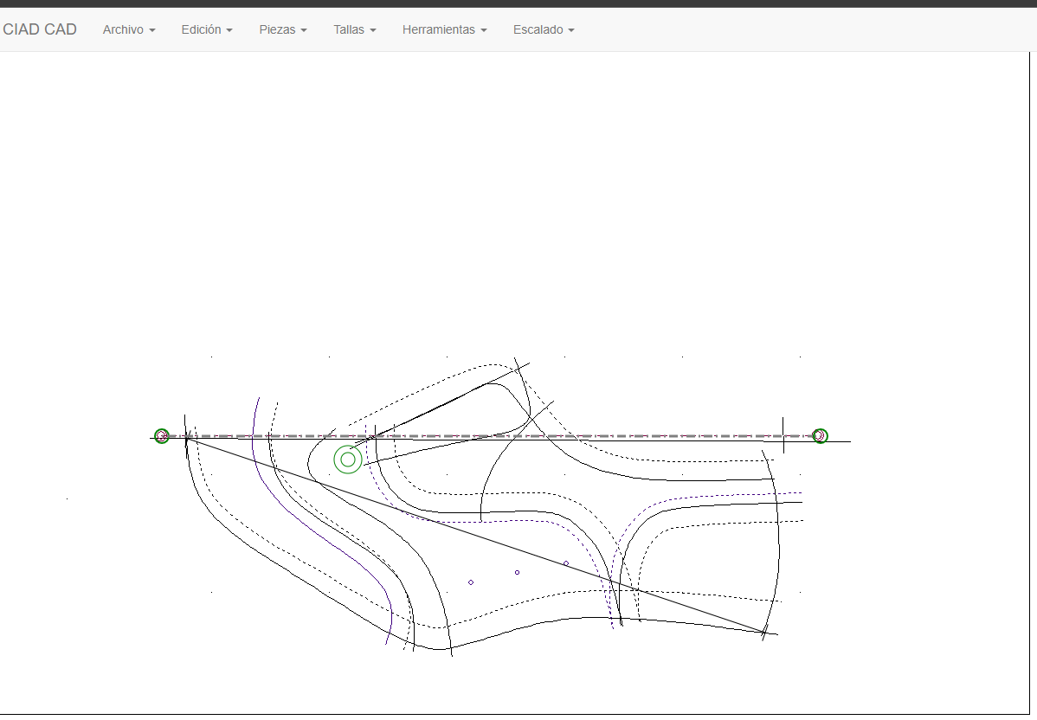Click the upper-left start point of the diagonal line
Viewport: 1037px width, 720px height.
click(x=187, y=440)
